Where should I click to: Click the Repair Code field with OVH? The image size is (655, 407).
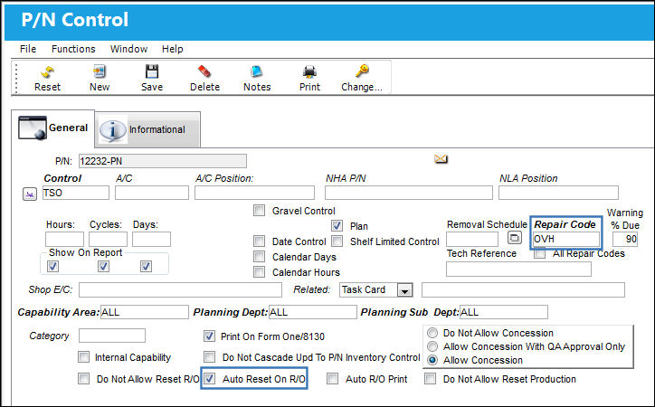(x=566, y=239)
